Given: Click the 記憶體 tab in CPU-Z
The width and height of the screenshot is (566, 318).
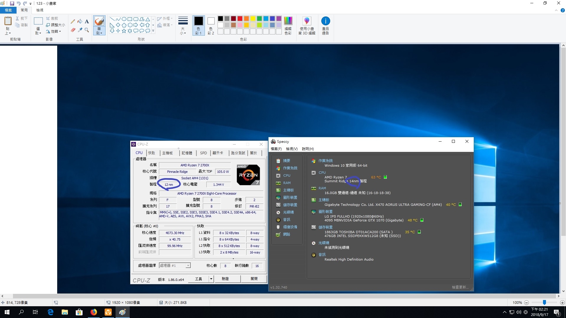Looking at the screenshot, I should pos(187,153).
